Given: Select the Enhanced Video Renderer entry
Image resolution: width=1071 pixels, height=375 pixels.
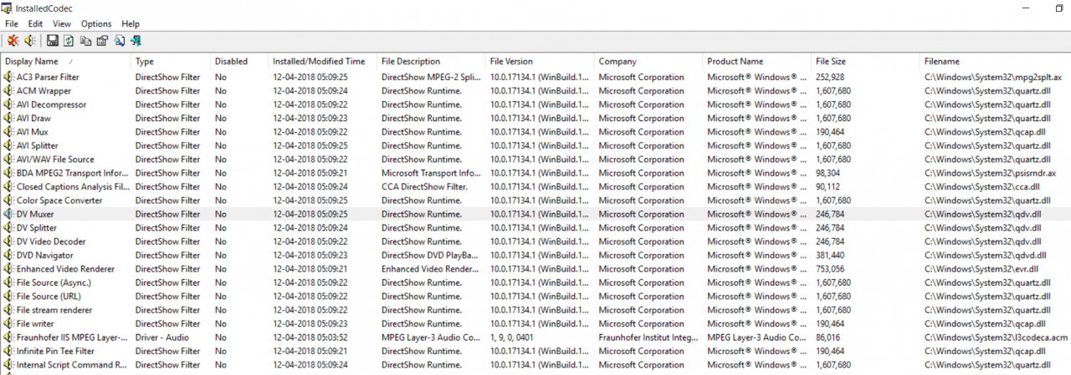Looking at the screenshot, I should pos(65,269).
